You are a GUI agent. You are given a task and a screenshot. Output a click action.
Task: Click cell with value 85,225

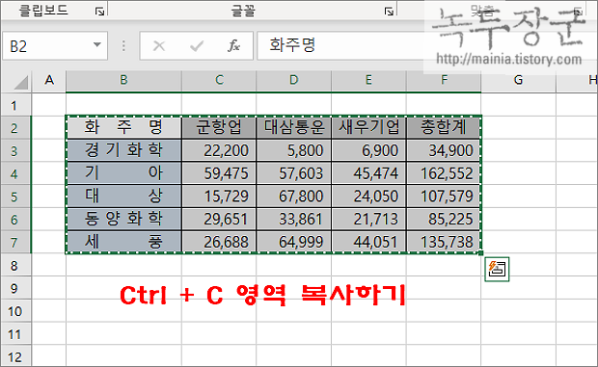(444, 219)
